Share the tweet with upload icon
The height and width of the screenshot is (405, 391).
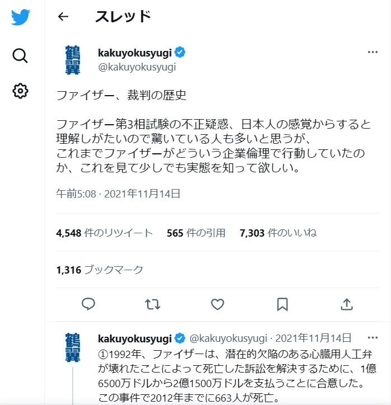(x=347, y=304)
